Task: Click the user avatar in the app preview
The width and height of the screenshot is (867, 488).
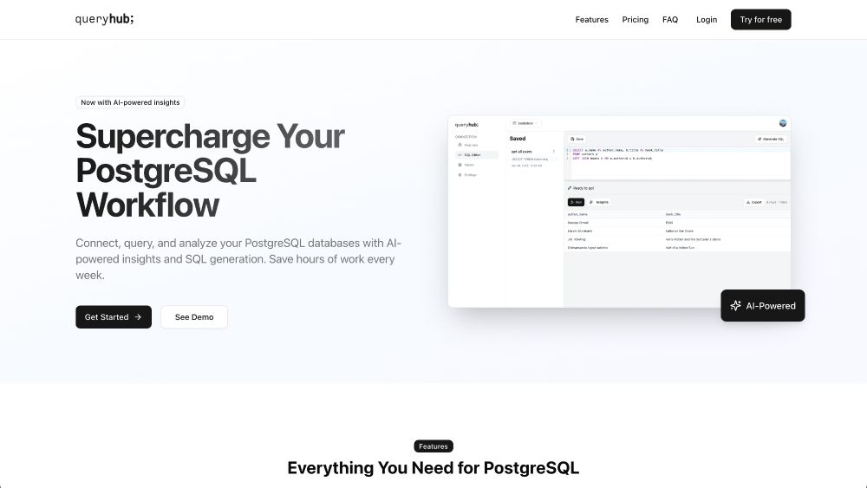Action: 783,123
